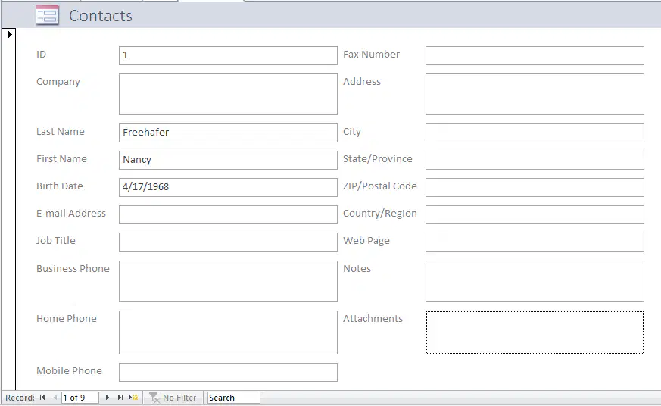Click the 'City' field label
661x406 pixels.
[x=352, y=132]
